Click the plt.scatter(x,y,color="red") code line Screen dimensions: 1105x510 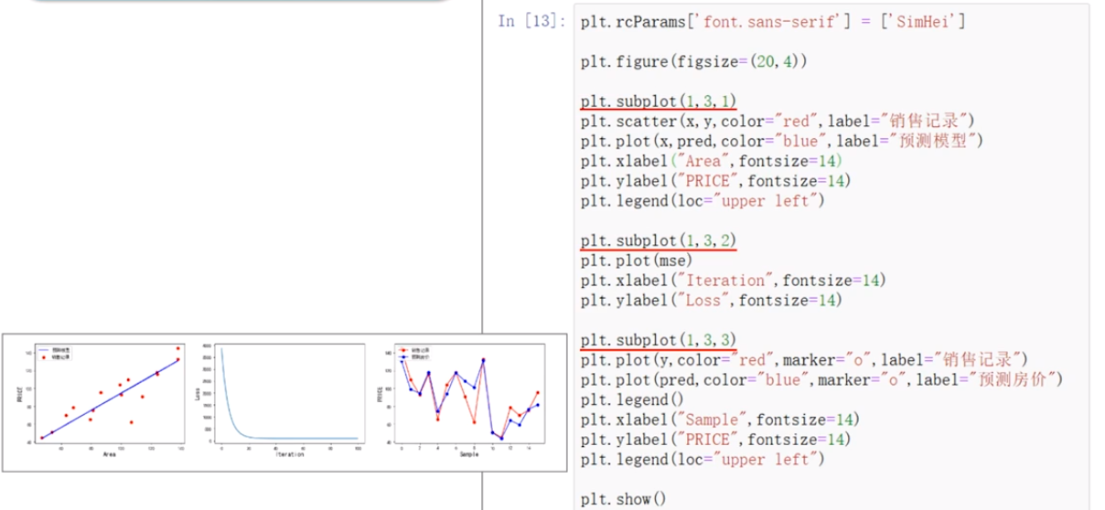(x=778, y=121)
